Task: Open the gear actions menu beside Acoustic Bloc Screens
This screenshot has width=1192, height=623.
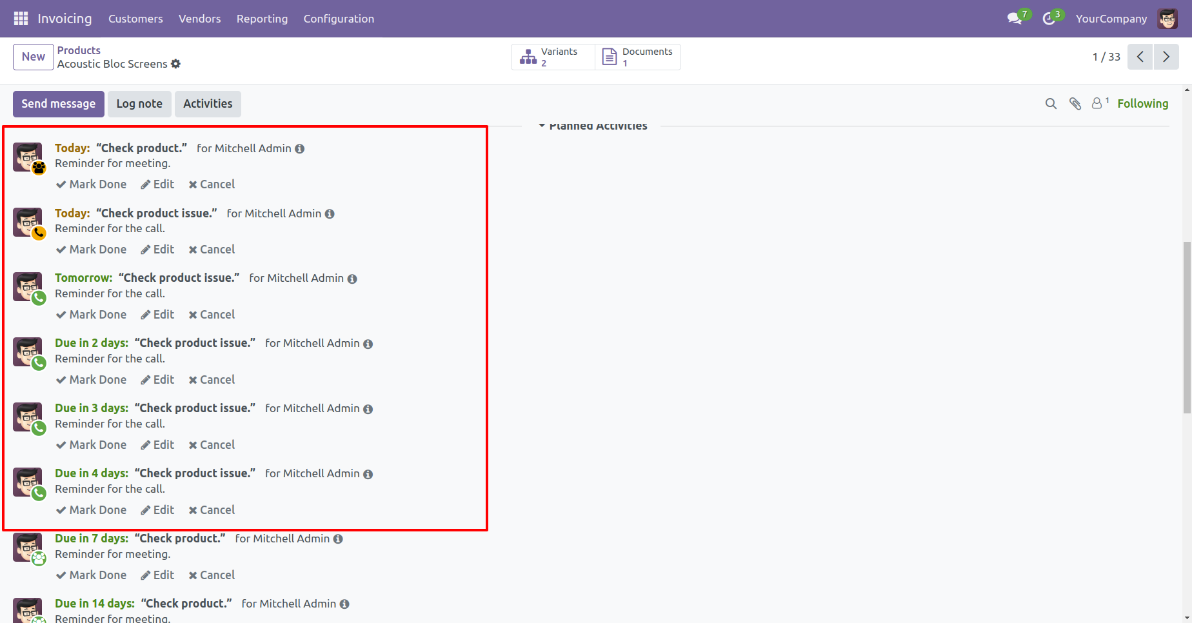Action: [x=175, y=64]
